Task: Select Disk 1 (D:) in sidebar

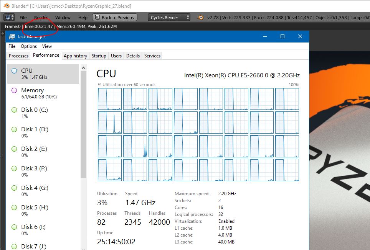Action: tap(43, 132)
